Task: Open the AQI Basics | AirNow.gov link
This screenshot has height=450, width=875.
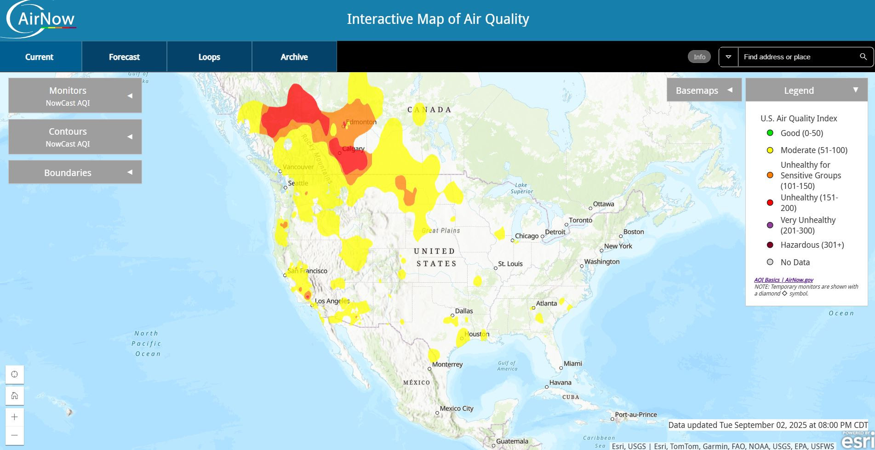Action: tap(783, 279)
